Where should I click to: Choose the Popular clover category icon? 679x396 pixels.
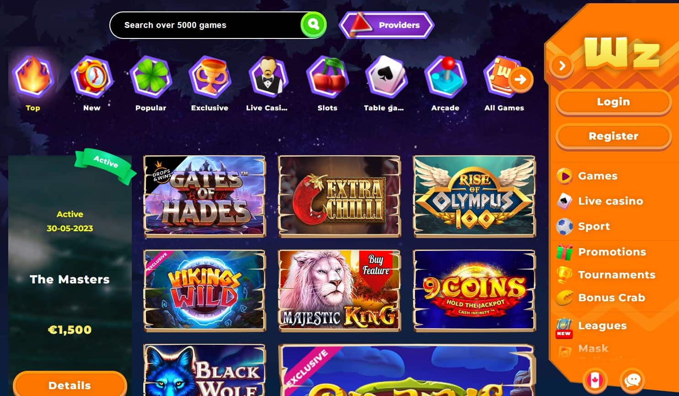[151, 77]
